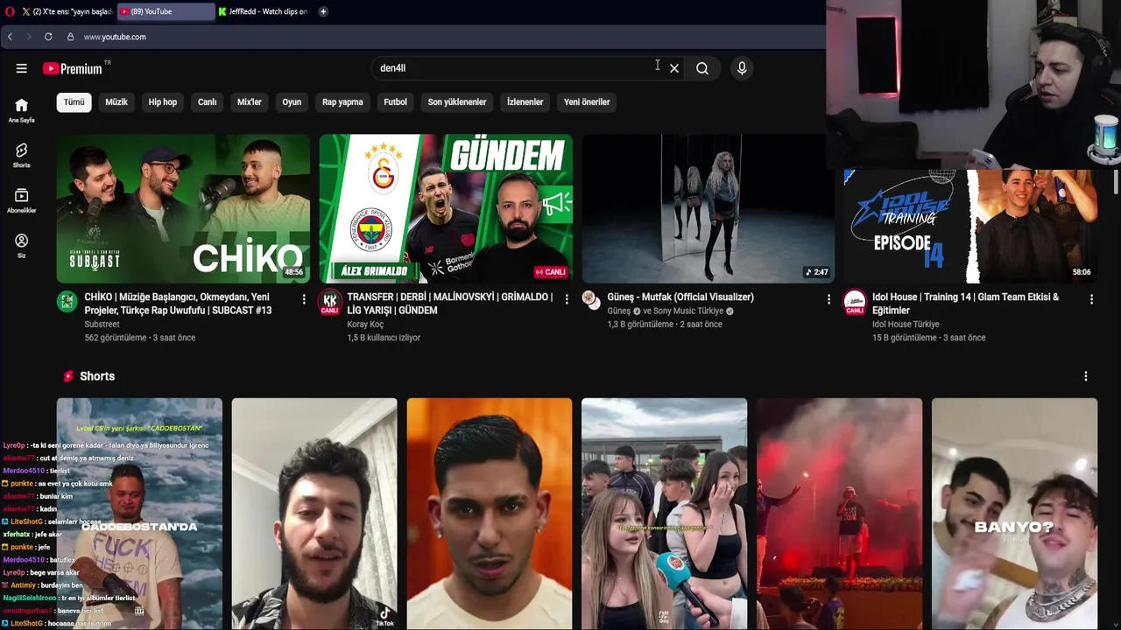This screenshot has height=630, width=1121.
Task: Open the Siz profile section icon
Action: [x=21, y=246]
